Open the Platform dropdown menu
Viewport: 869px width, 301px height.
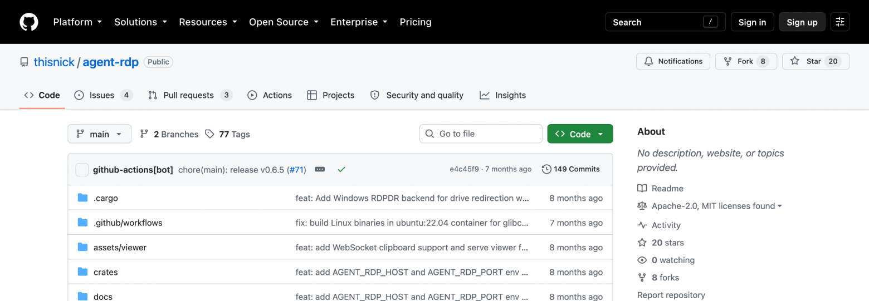[x=77, y=22]
